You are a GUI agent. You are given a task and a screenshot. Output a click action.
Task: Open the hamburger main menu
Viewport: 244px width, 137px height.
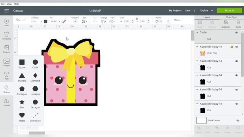(6, 11)
